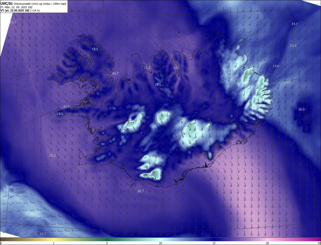Screen dimensions: 321x245
Task: Click the 13.0 value label
Action: tap(60, 114)
